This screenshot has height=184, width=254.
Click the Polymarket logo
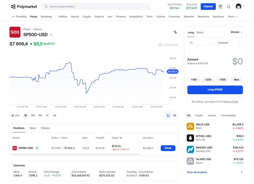(x=24, y=7)
